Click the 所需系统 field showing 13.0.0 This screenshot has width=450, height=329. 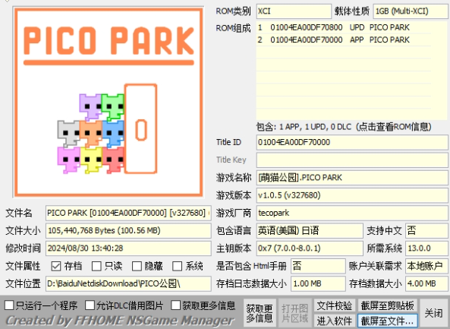(x=426, y=248)
